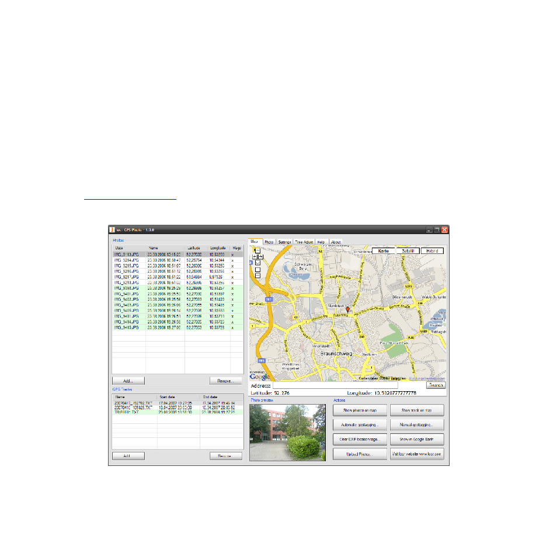Click Show in Google Earth button
This screenshot has height=557, width=557.
coord(417,440)
